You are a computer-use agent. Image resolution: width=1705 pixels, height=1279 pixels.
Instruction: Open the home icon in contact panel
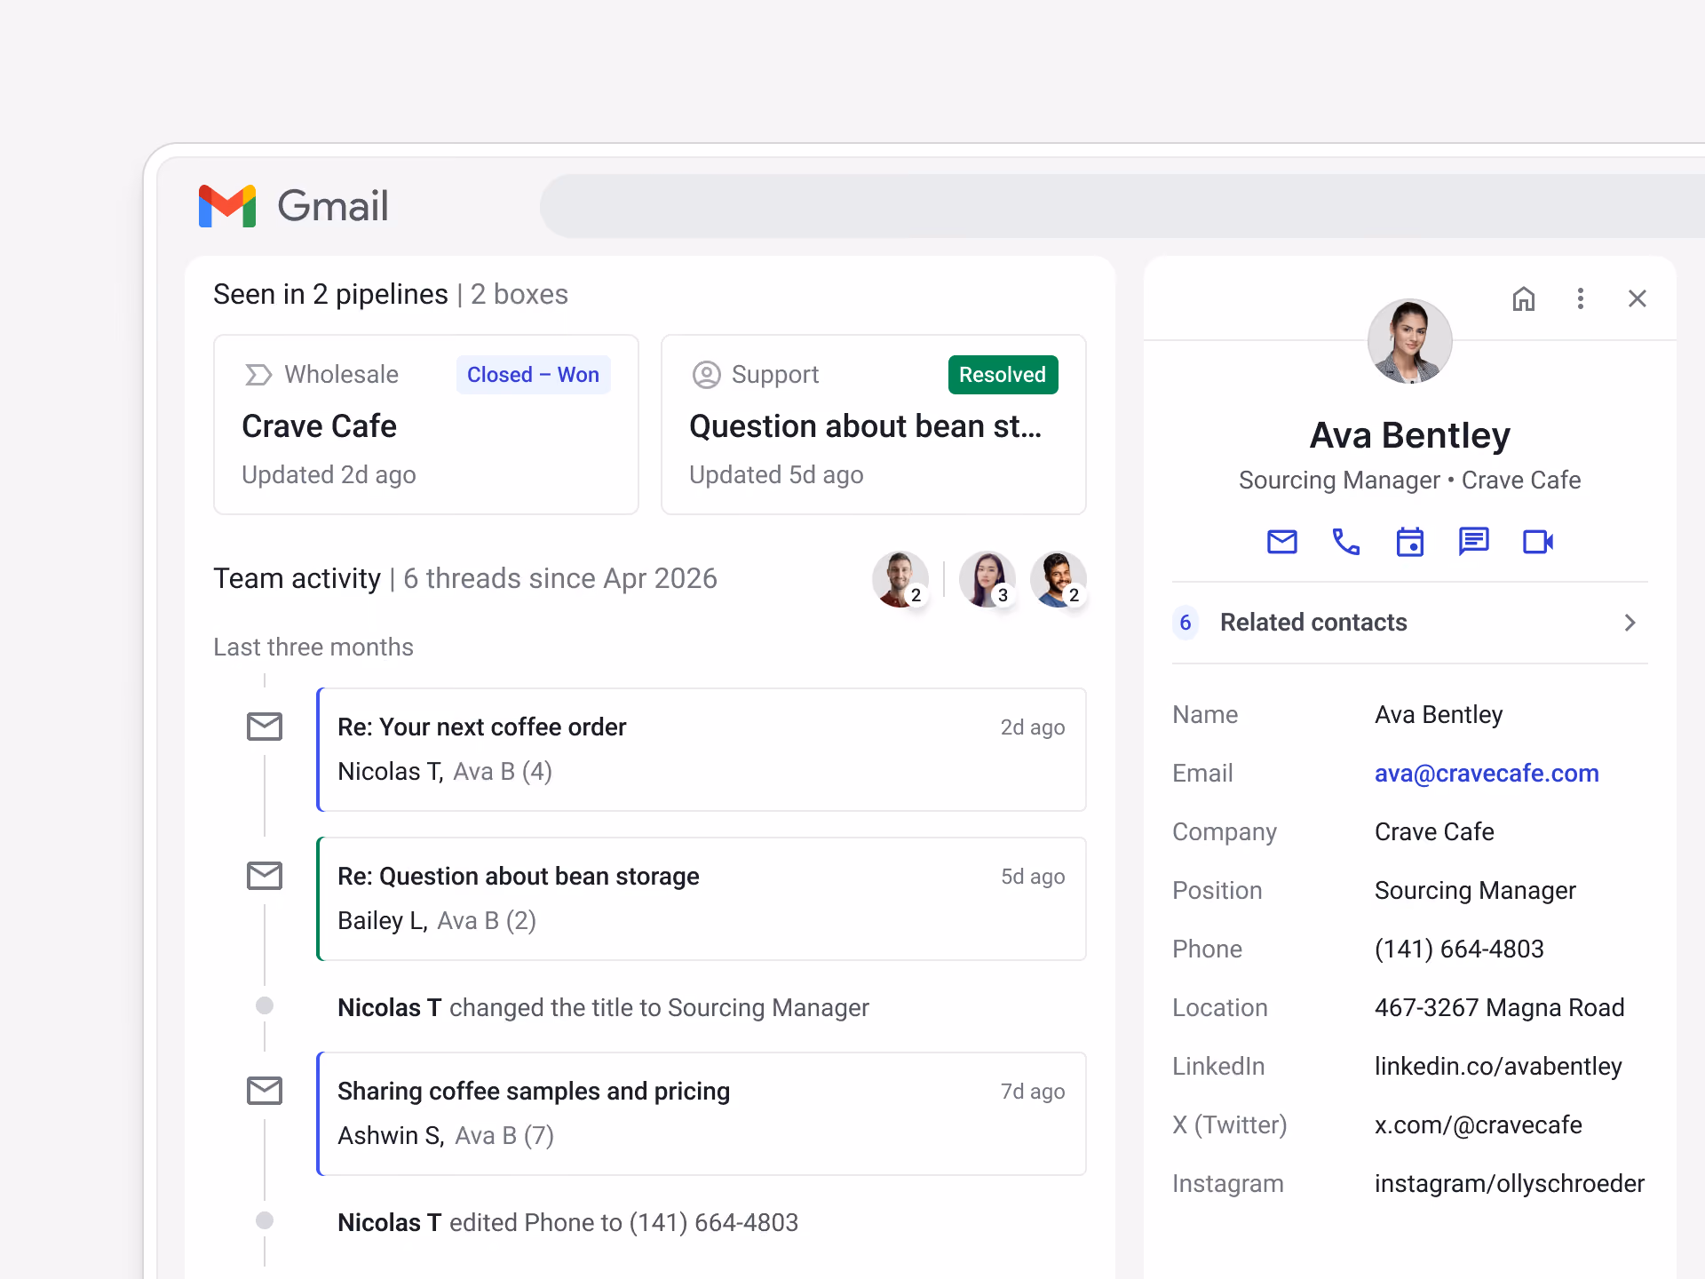click(1524, 298)
